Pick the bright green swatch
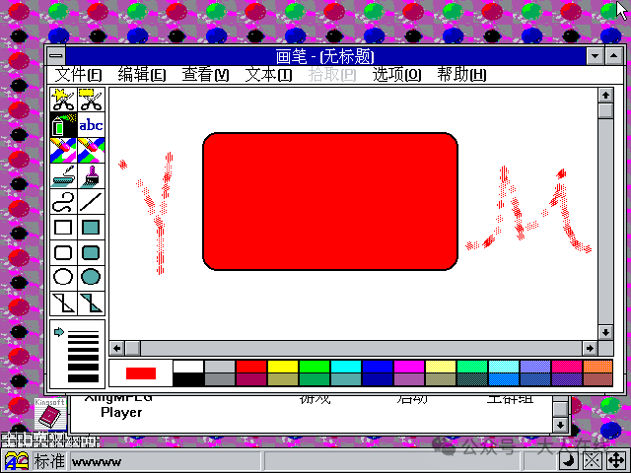Viewport: 631px width, 473px height. pos(315,367)
